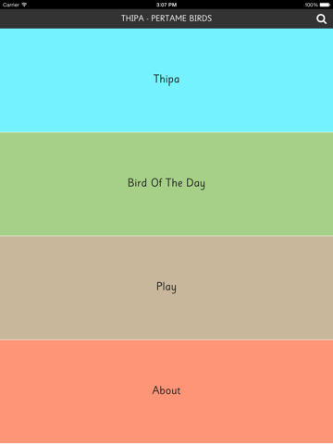Open the About menu tile
The height and width of the screenshot is (444, 333).
click(166, 391)
